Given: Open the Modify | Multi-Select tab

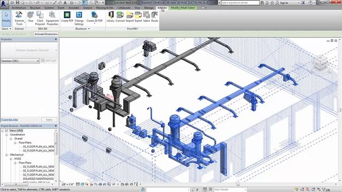Looking at the screenshot, I should pyautogui.click(x=183, y=7).
